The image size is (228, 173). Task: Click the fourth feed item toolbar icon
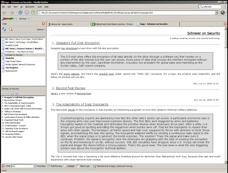(17, 93)
